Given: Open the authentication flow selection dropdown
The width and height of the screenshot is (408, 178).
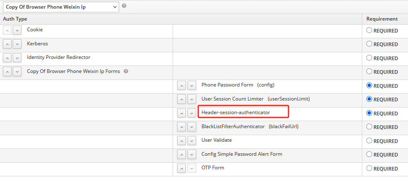Looking at the screenshot, I should [60, 7].
